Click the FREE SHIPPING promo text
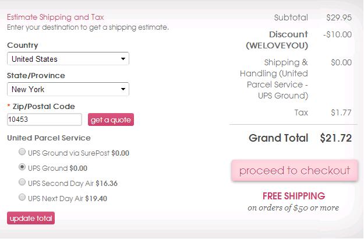Viewport: 364px width, 239px height. [x=294, y=196]
